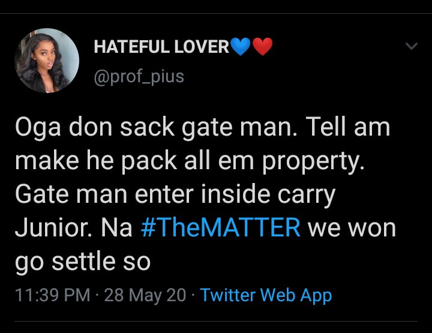Viewport: 432px width, 333px height.
Task: Open the tweet options chevron menu
Action: [411, 46]
